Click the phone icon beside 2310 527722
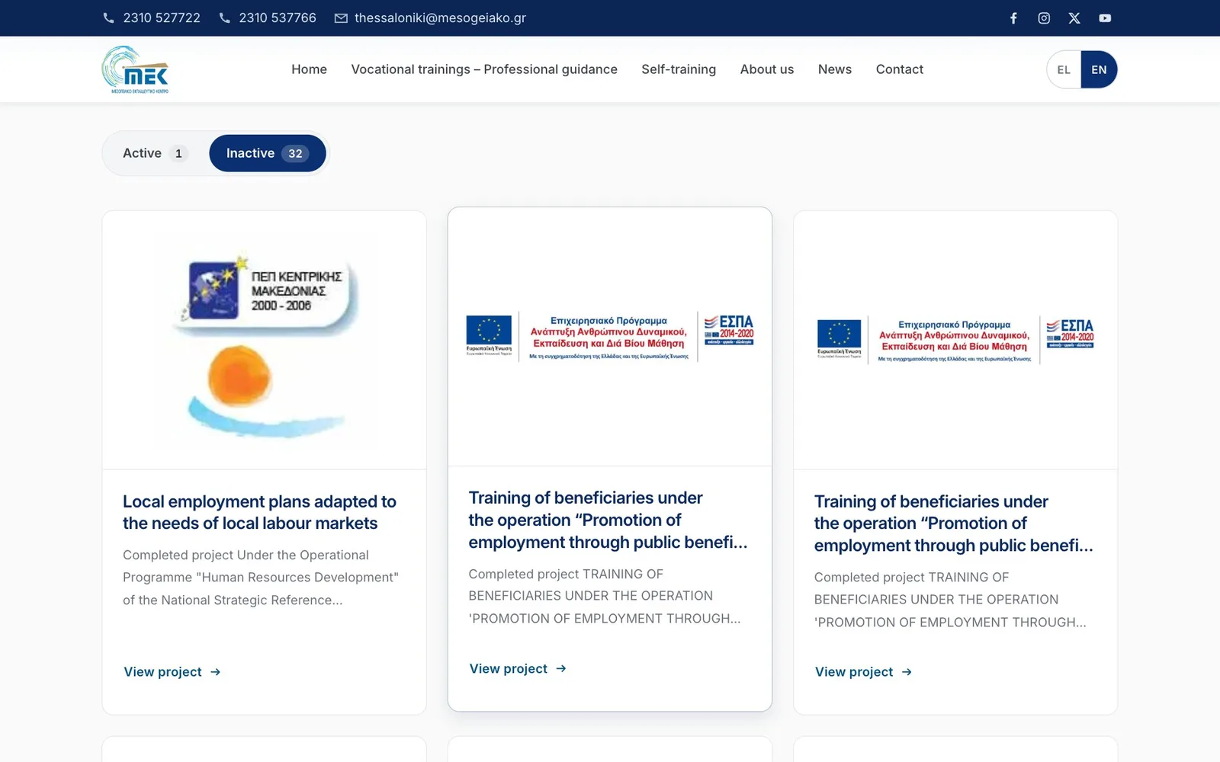 click(x=109, y=18)
